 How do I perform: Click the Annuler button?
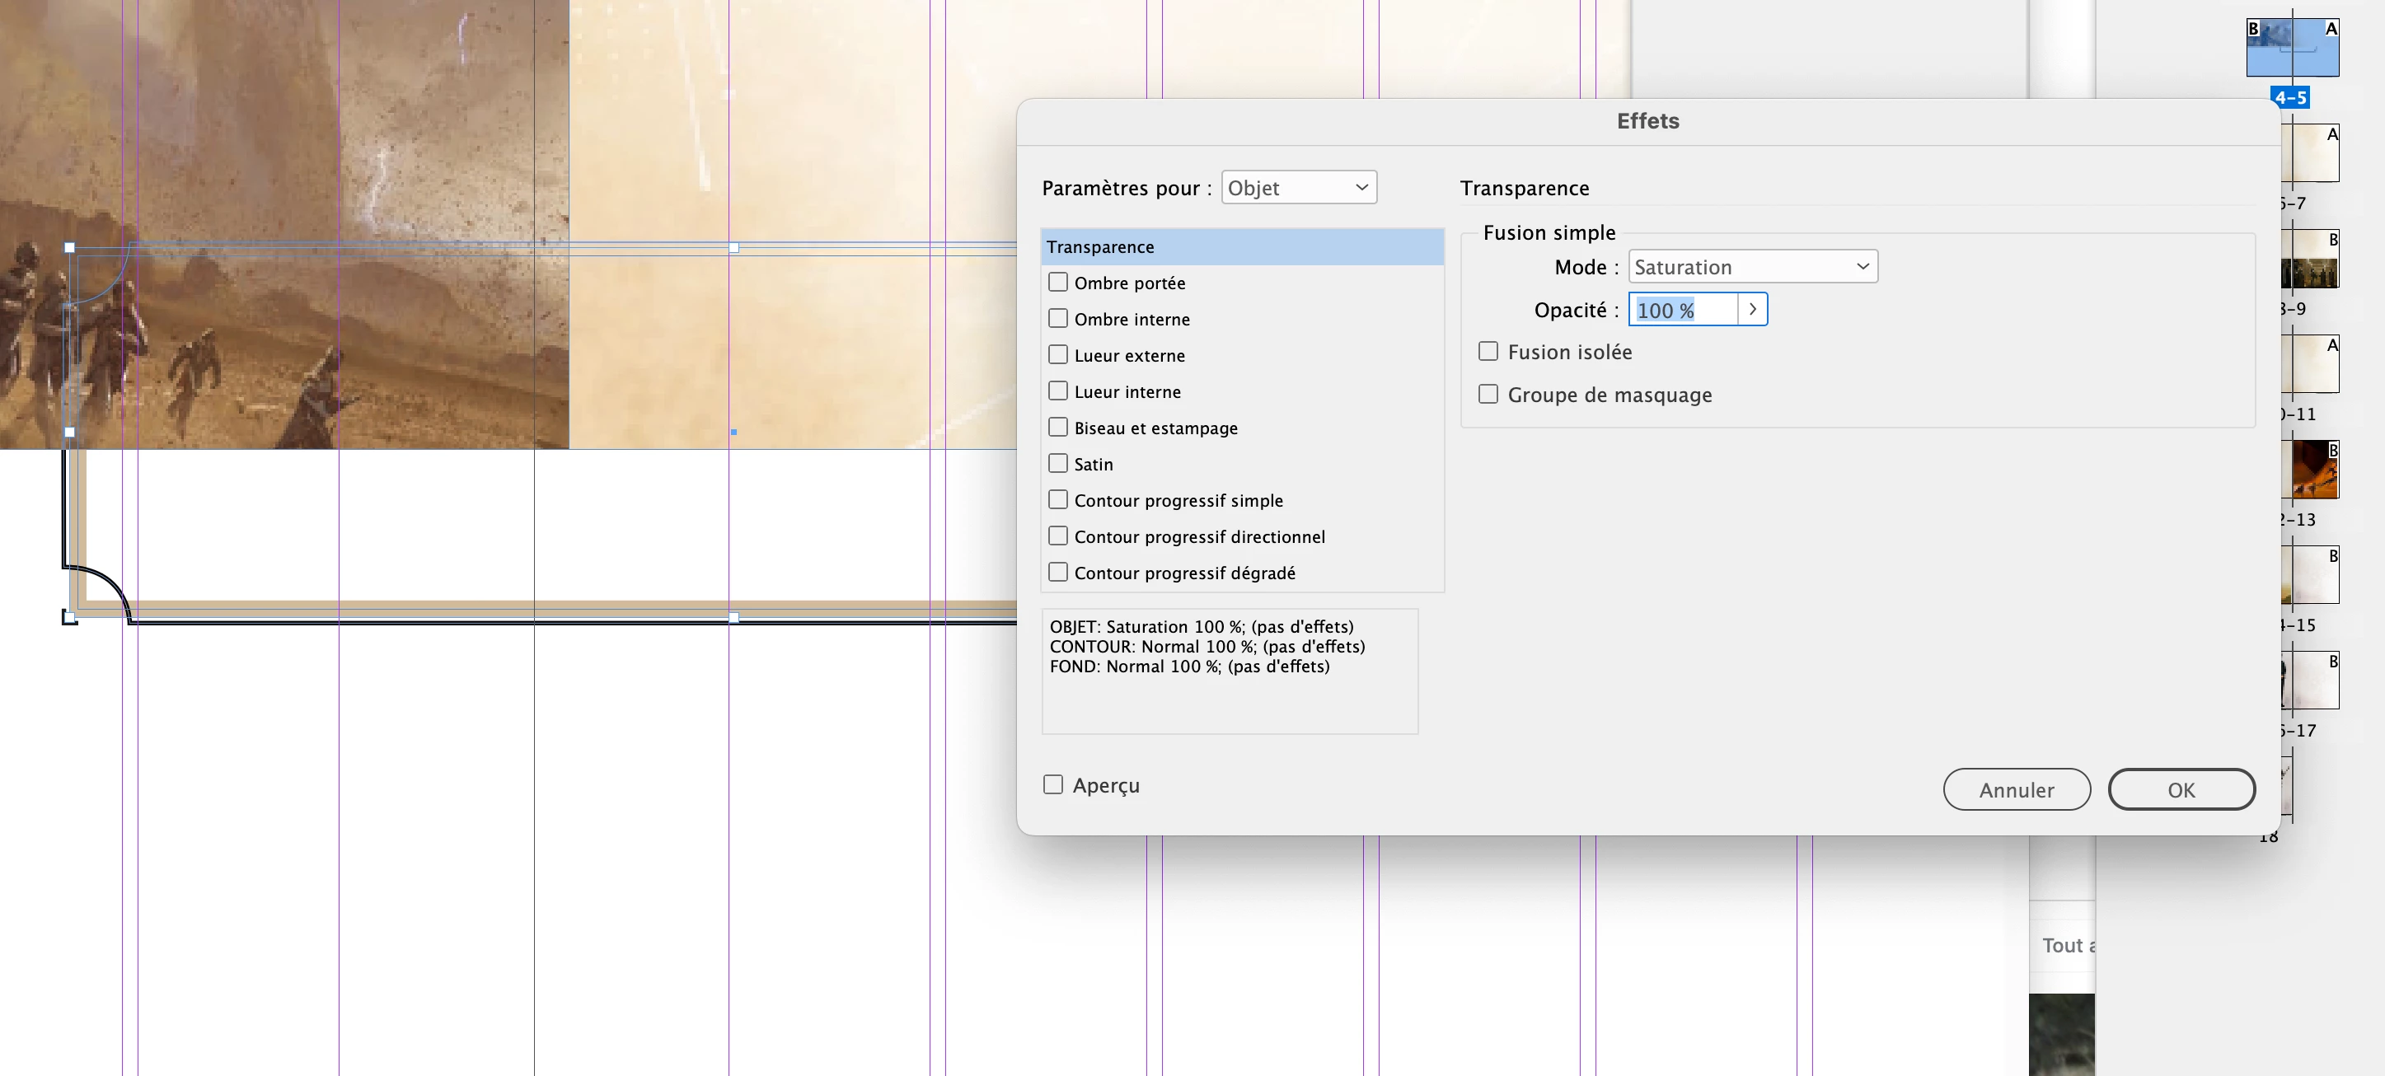click(x=2016, y=790)
